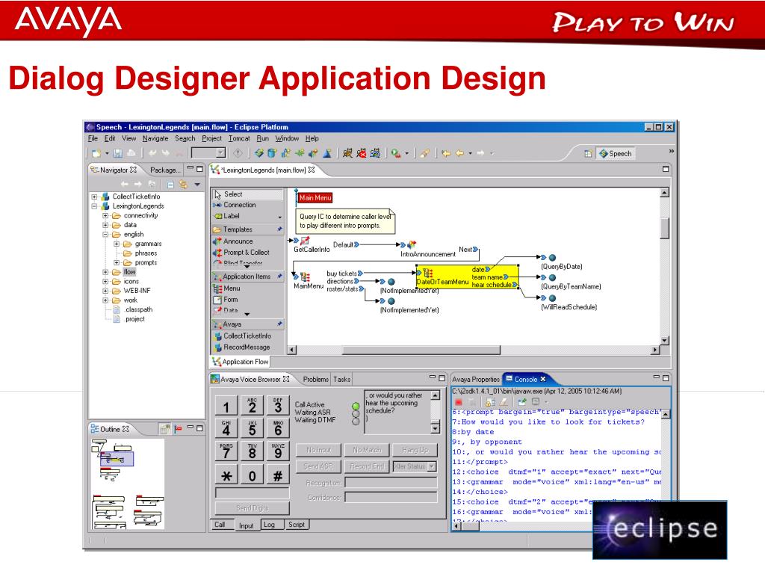
Task: Choose the Form item in the palette
Action: (x=247, y=300)
